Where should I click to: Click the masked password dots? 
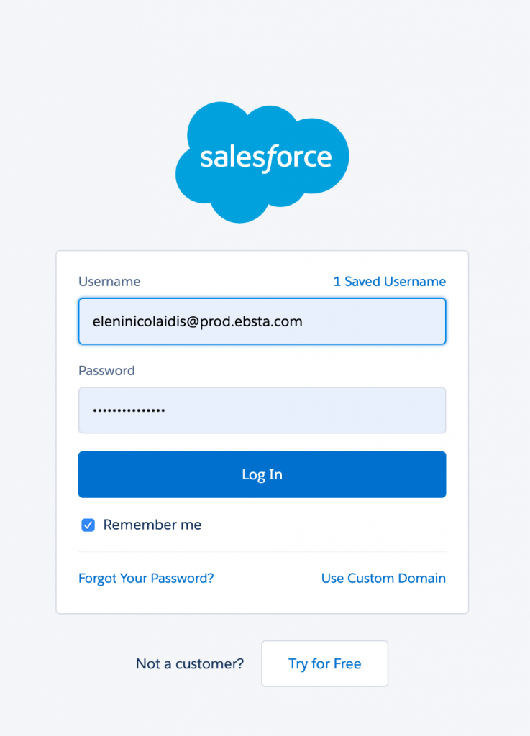129,410
